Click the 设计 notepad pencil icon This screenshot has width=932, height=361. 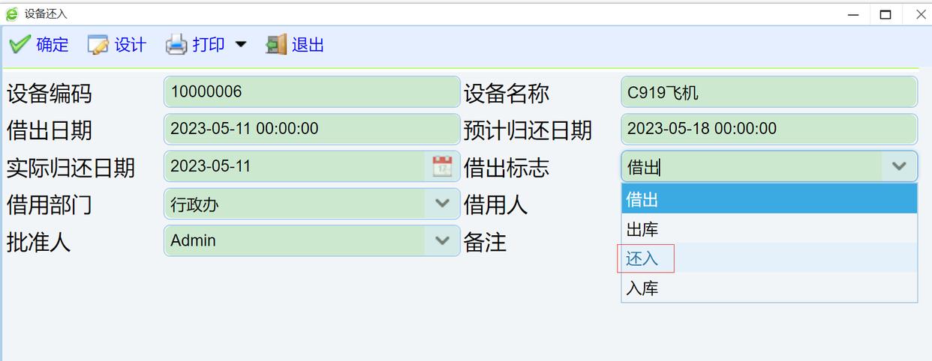tap(98, 45)
